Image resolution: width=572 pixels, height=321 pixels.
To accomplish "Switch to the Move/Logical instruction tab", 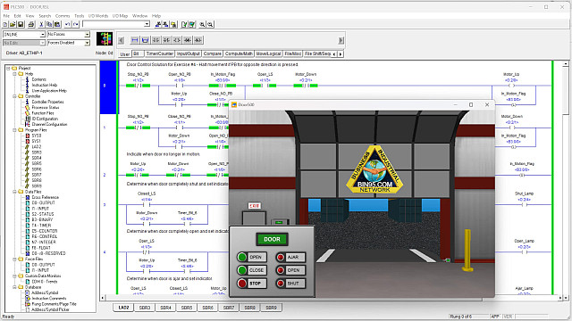I will coord(268,53).
